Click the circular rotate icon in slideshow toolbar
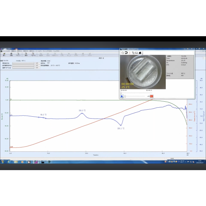 pyautogui.click(x=122, y=52)
